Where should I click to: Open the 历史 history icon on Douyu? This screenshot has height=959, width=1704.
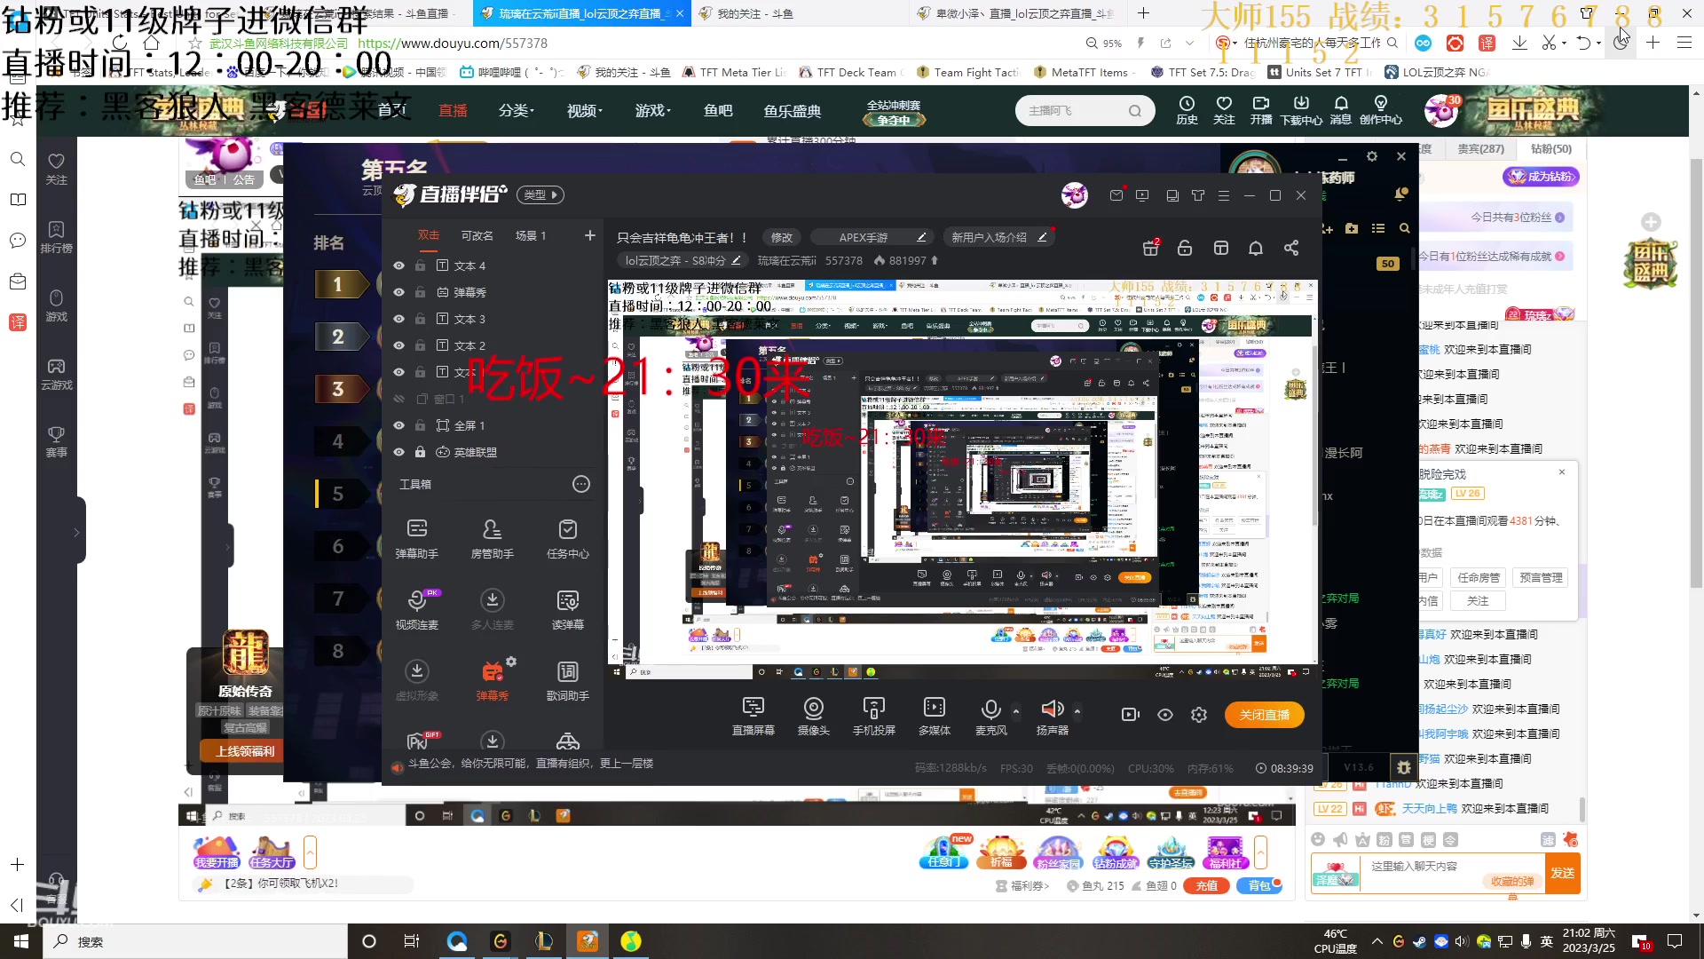click(1187, 110)
